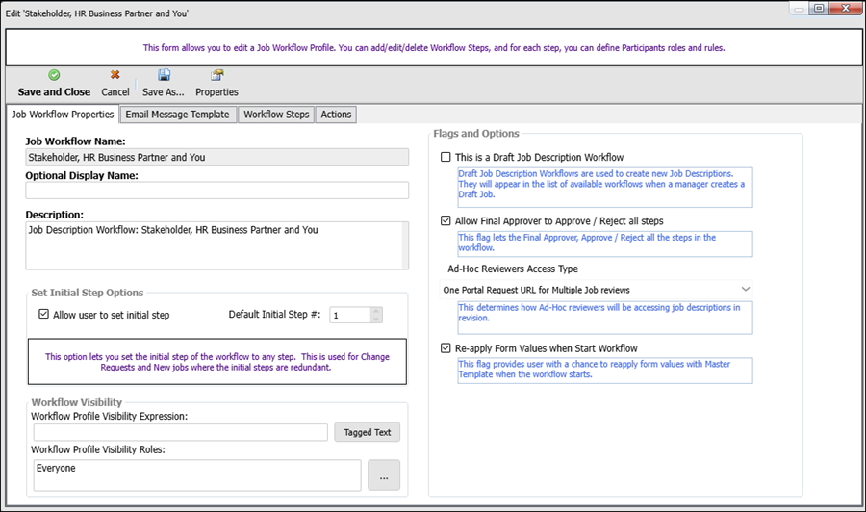Click into the Workflow Profile Visibility Expression field
Screen dimensions: 866x512
coord(179,432)
